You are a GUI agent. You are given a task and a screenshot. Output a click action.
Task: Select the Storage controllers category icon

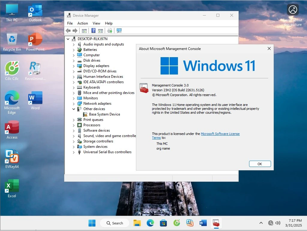(x=79, y=141)
